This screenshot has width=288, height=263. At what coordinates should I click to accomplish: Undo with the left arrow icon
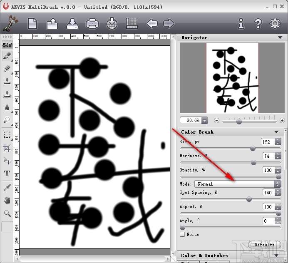(152, 23)
